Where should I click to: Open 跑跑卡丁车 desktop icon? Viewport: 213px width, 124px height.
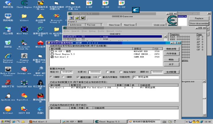(x=8, y=84)
